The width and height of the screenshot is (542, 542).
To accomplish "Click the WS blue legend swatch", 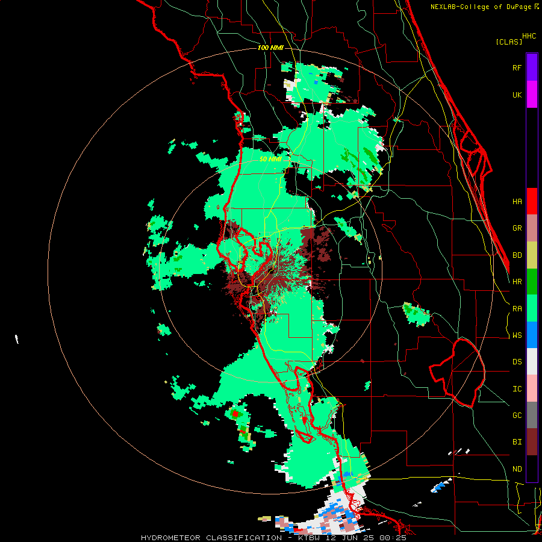I will (x=532, y=335).
